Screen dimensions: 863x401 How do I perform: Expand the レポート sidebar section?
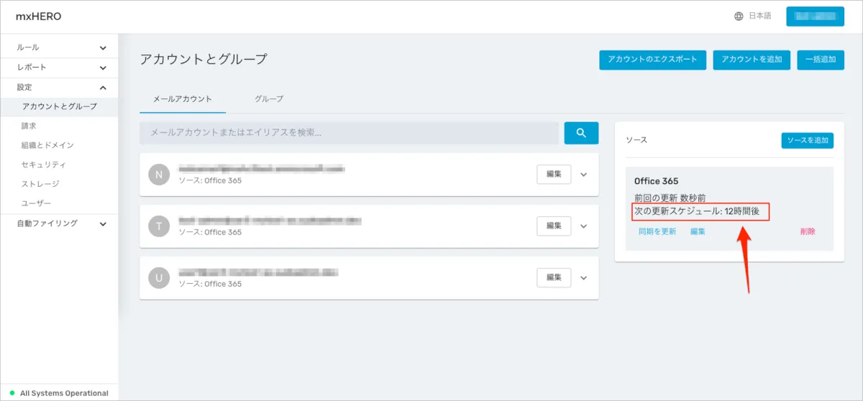pos(103,68)
